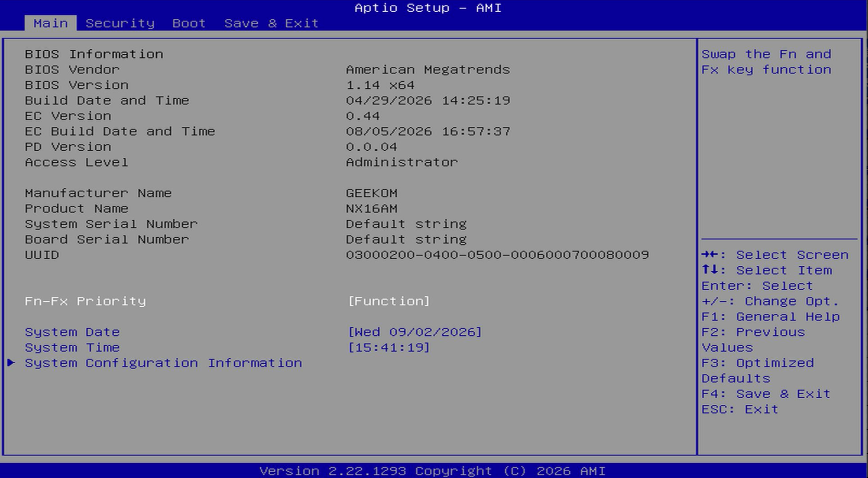Click the BIOS Version value 1.14 x64

pos(380,85)
